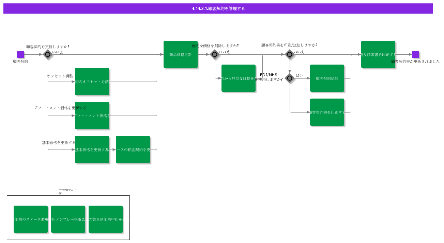Click the purple 顧客契約書が更新されました end event
444x243 pixels.
click(x=416, y=54)
